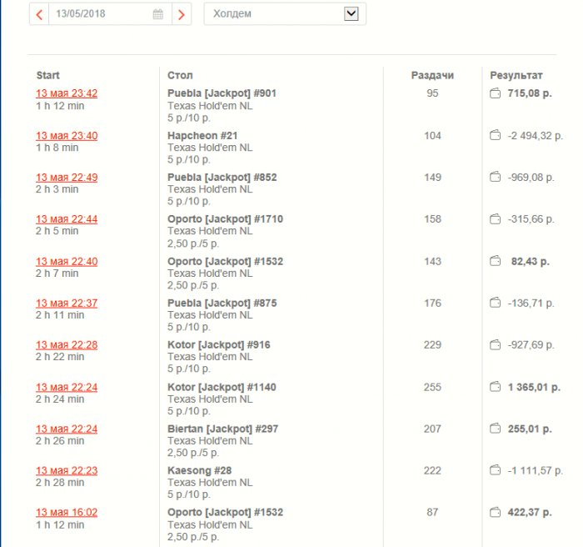Click wallet icon beside 1 365,01 p. result
Viewport: 583px width, 547px height.
point(495,387)
